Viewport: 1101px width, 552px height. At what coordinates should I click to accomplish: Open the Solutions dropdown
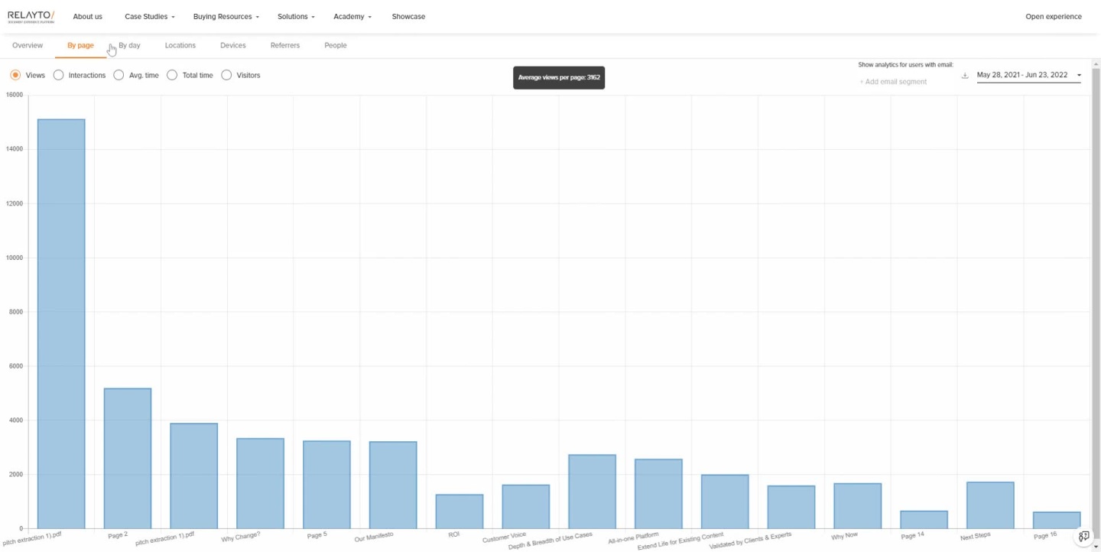[x=295, y=17]
